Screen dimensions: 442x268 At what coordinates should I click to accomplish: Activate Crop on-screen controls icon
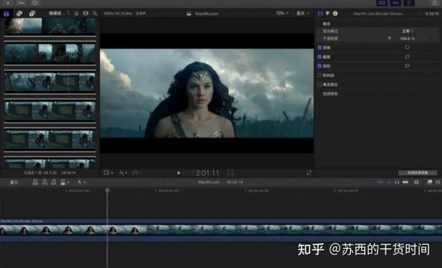pos(408,56)
